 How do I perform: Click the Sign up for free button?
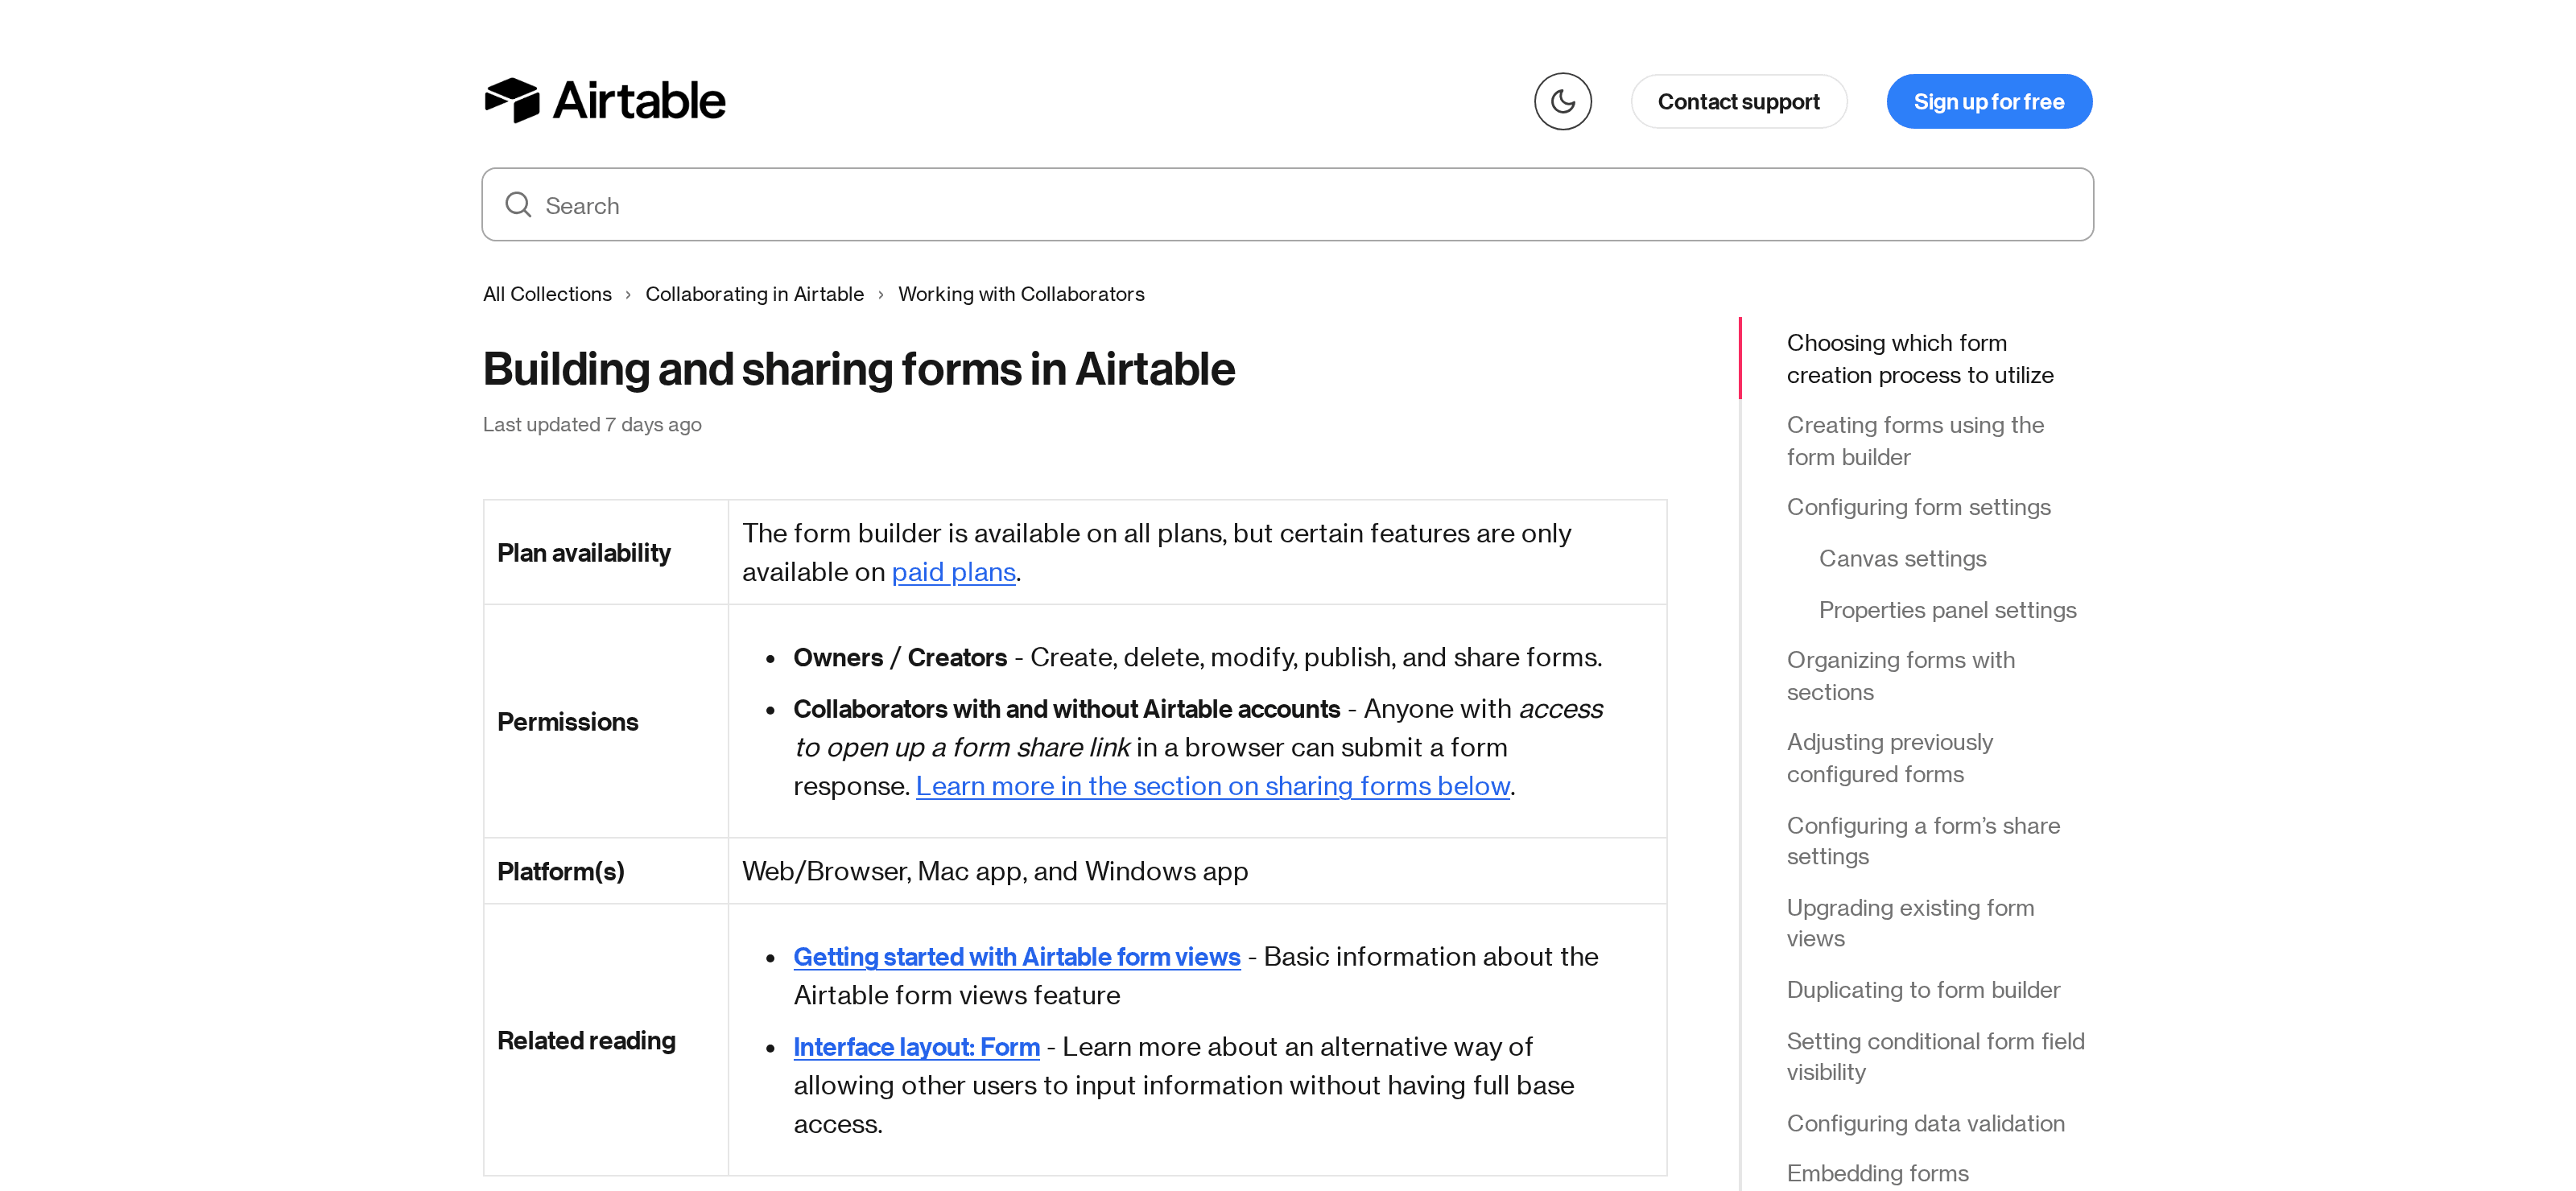tap(1988, 101)
